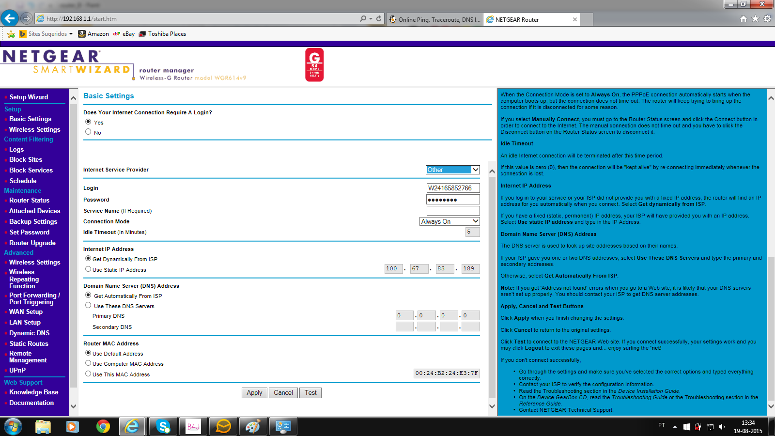Click the sidebar scroll down arrow

pos(73,406)
